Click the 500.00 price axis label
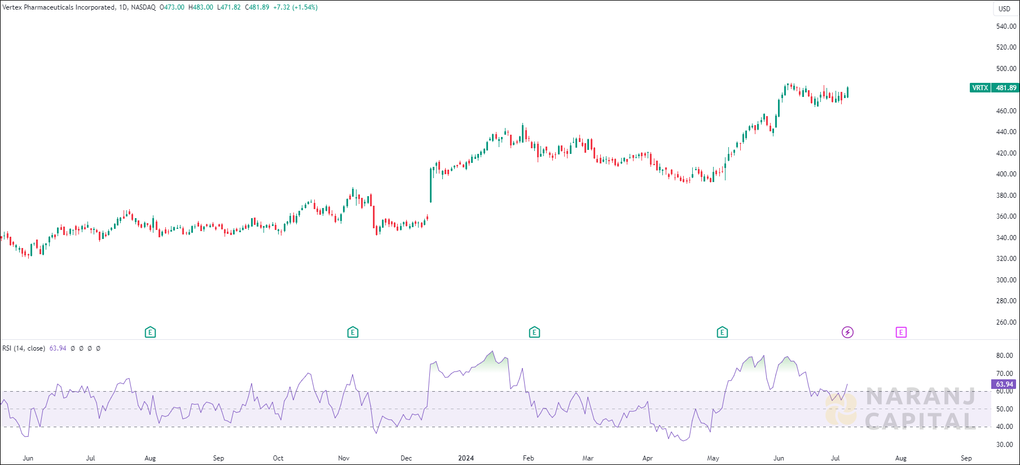Image resolution: width=1020 pixels, height=465 pixels. point(1006,69)
